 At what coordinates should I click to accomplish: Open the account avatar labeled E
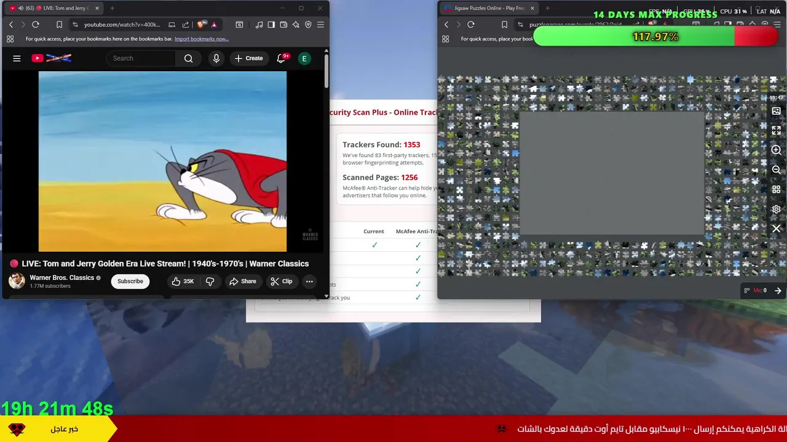[x=304, y=58]
